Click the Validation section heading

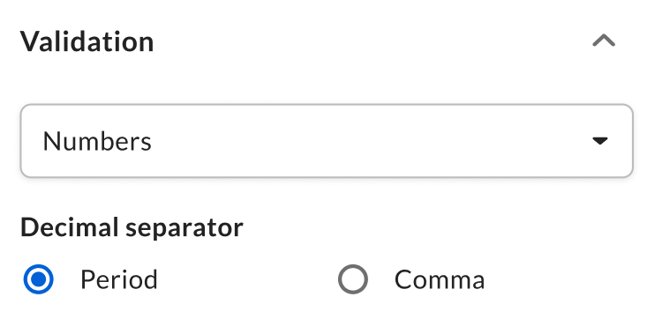point(87,41)
